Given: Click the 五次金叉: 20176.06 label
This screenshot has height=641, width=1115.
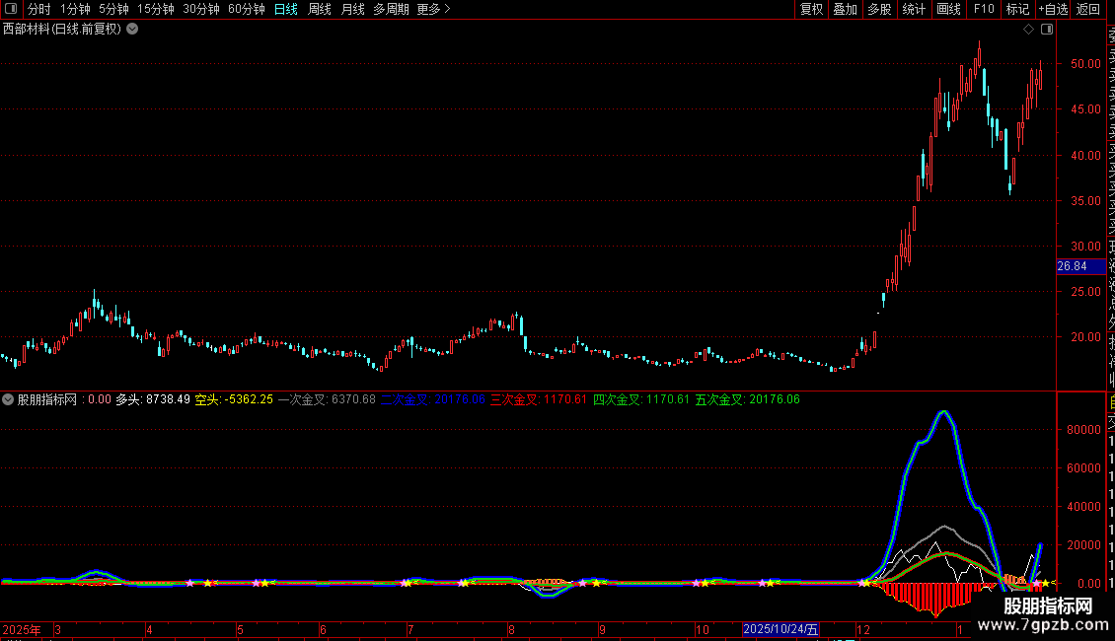Looking at the screenshot, I should point(747,399).
